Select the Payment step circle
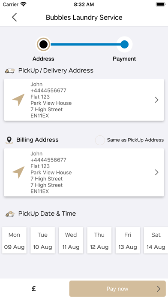The height and width of the screenshot is (299, 168). tap(124, 44)
